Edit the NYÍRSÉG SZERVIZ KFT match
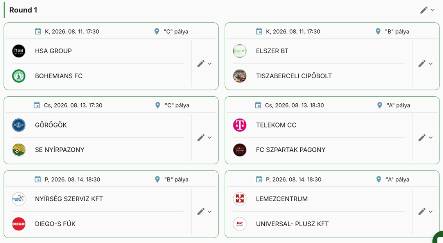The width and height of the screenshot is (443, 243). (x=201, y=212)
